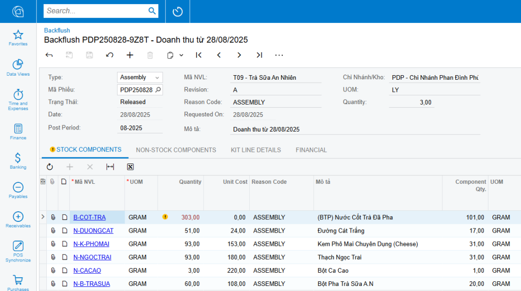Viewport: 521px width, 291px height.
Task: Open the N-K-PHOMAI item link
Action: (x=92, y=244)
